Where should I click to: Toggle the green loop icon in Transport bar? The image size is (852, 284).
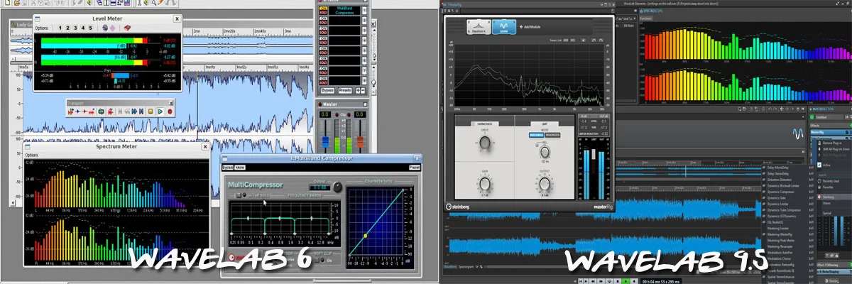[101, 111]
